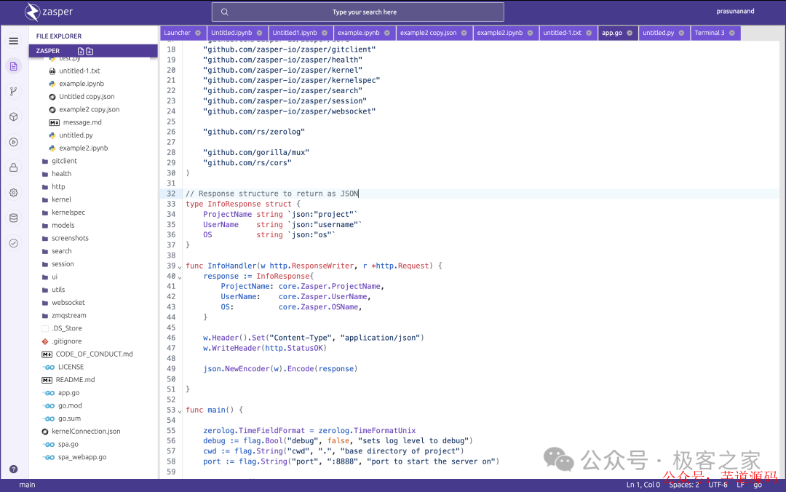Close the untitled.py tab
786x492 pixels.
(x=681, y=33)
